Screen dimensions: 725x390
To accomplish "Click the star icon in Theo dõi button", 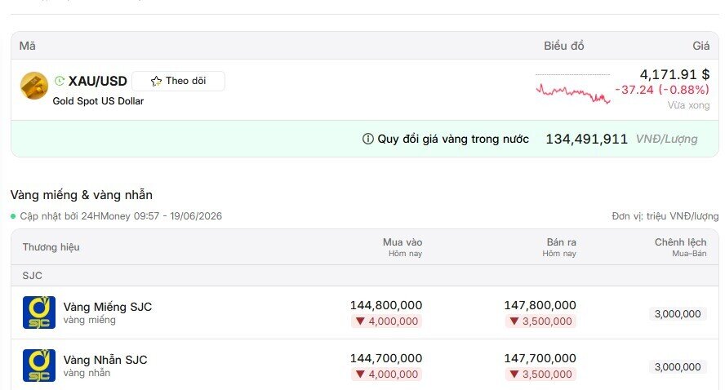I will [x=156, y=81].
